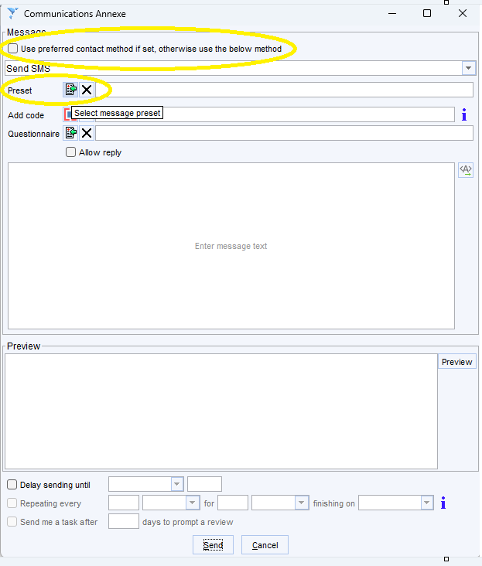
Task: Click the days to prompt review field
Action: (124, 522)
